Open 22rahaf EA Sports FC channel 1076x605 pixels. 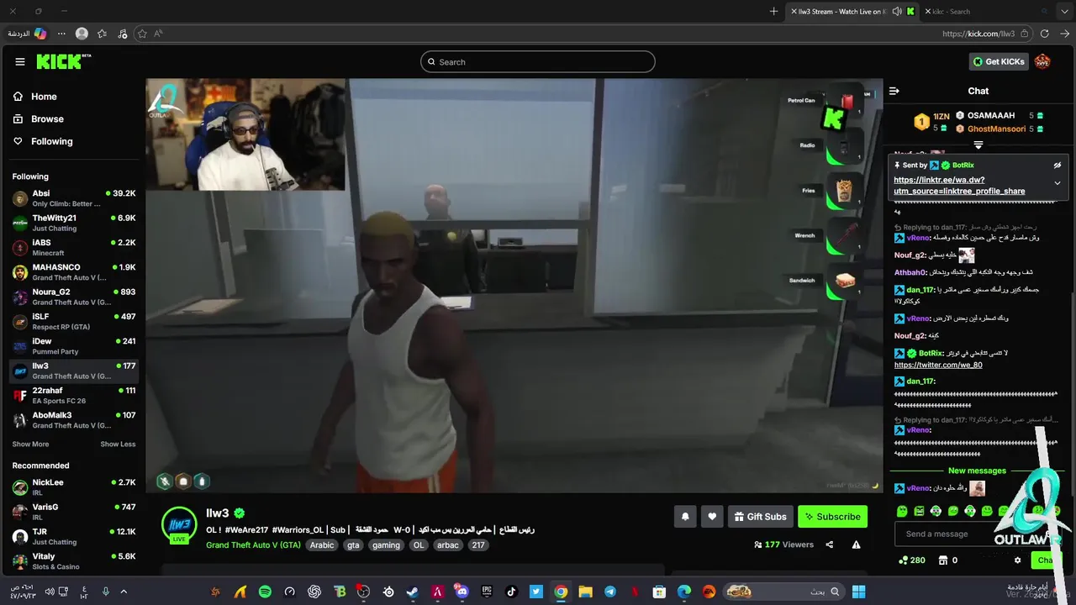(73, 395)
